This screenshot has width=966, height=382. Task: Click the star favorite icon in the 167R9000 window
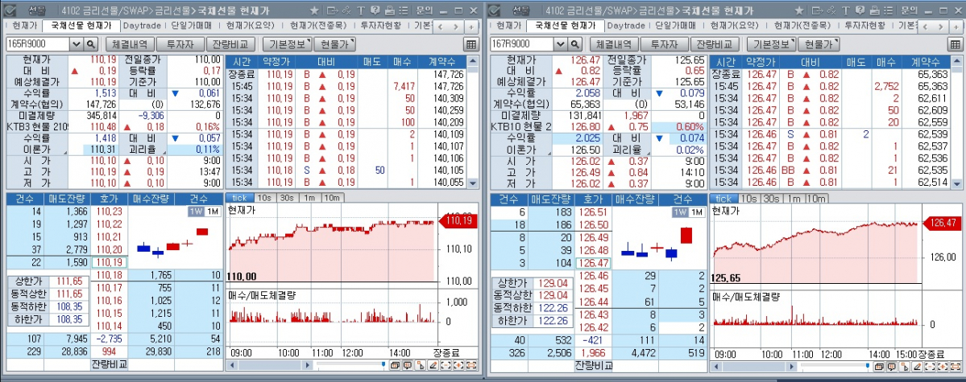pyautogui.click(x=798, y=10)
